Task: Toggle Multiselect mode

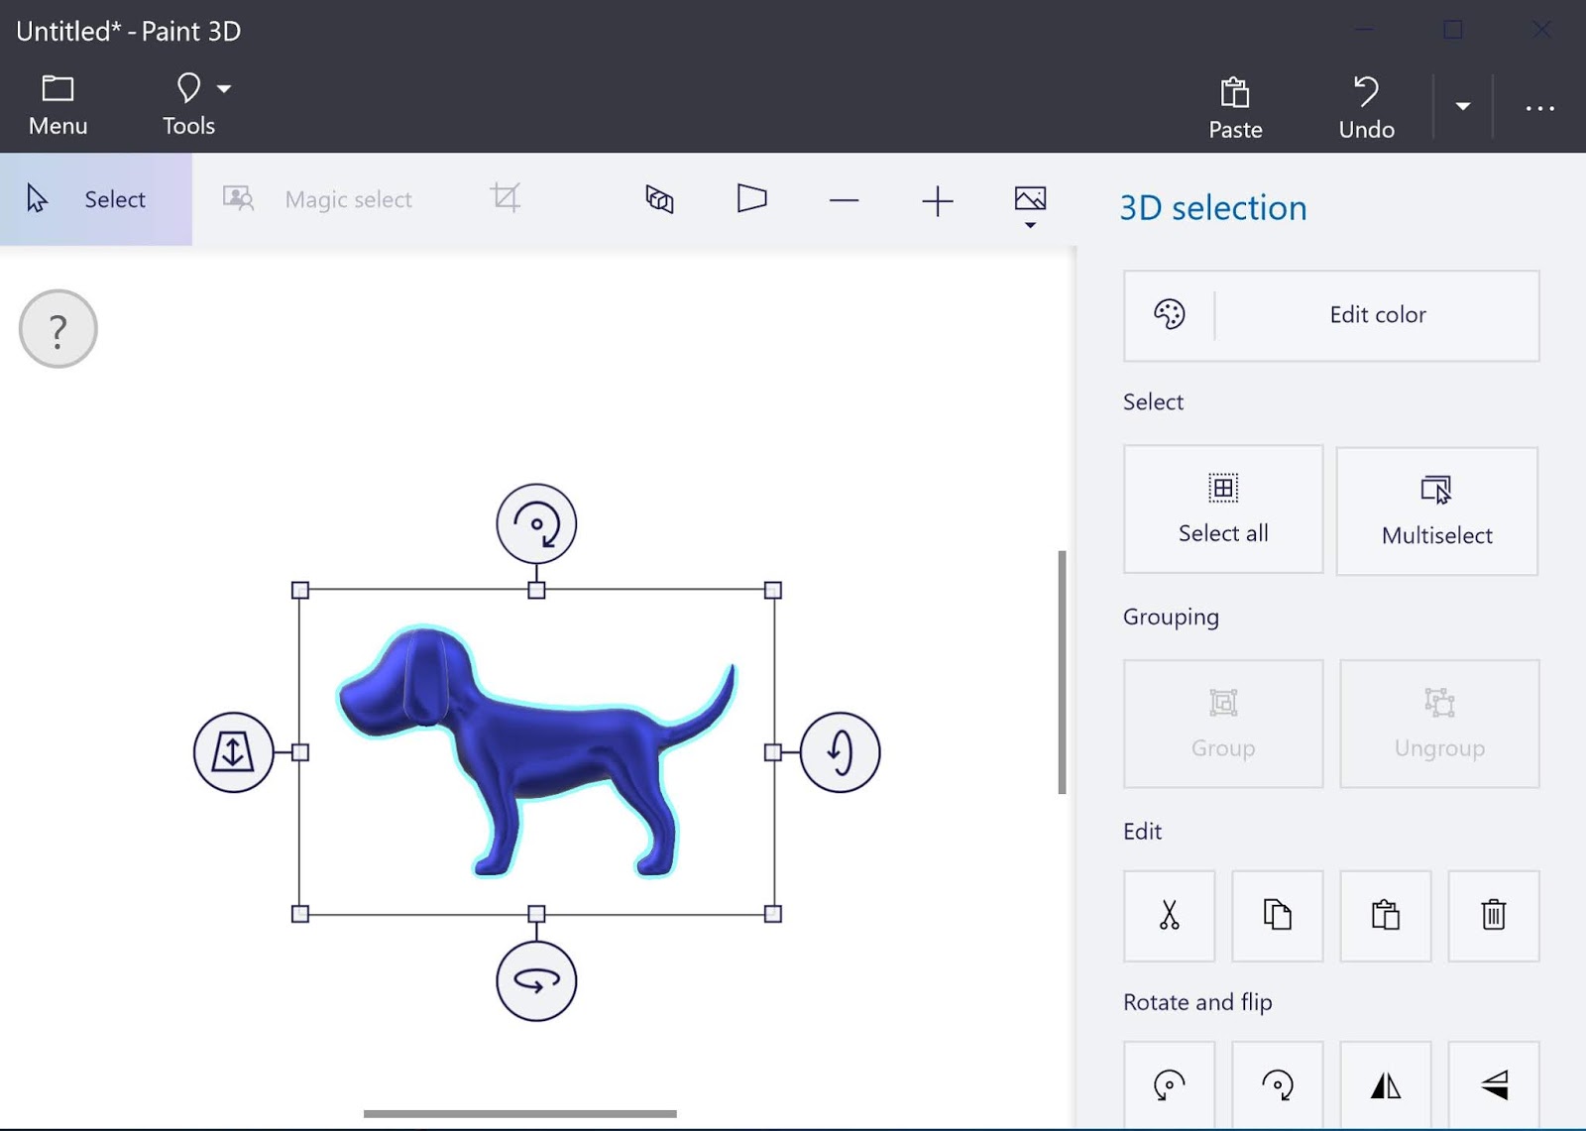Action: pyautogui.click(x=1436, y=511)
